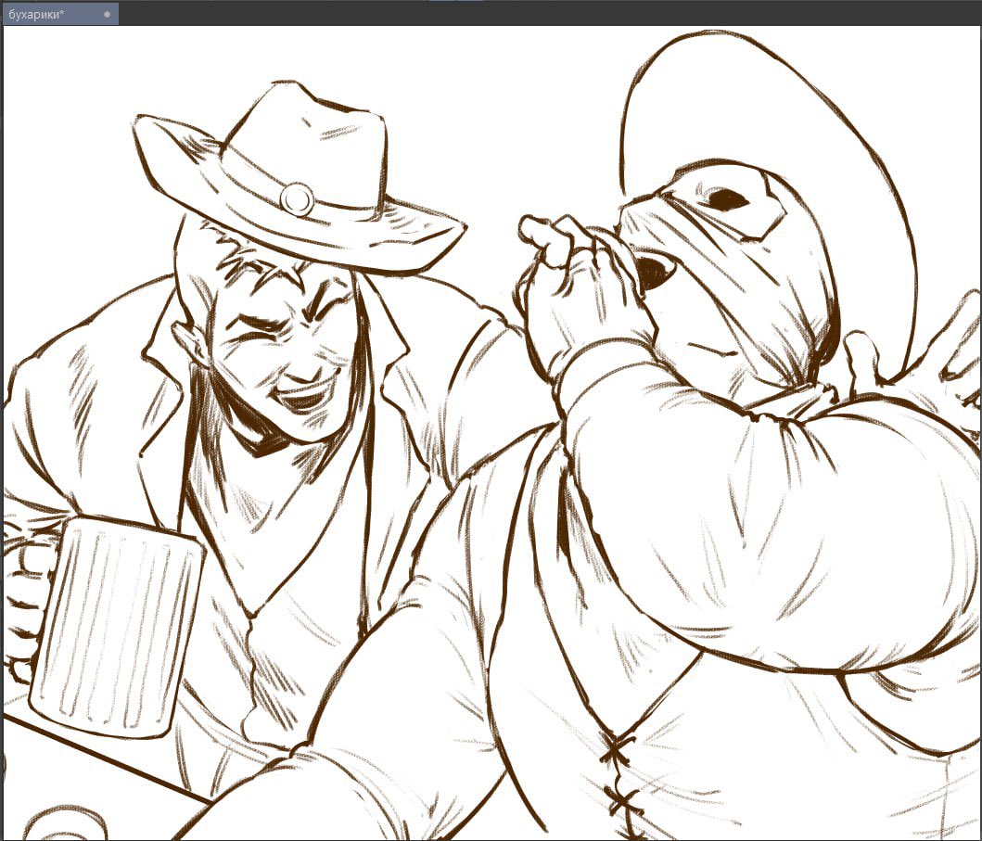This screenshot has height=841, width=982.
Task: Select the бухарики* document tab
Action: point(59,15)
